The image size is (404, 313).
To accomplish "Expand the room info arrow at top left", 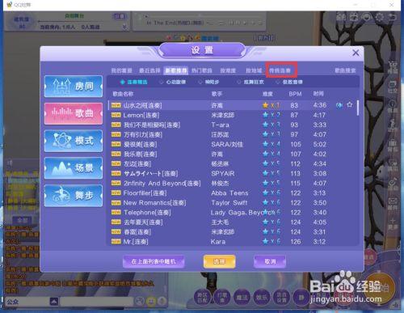I will click(x=124, y=27).
